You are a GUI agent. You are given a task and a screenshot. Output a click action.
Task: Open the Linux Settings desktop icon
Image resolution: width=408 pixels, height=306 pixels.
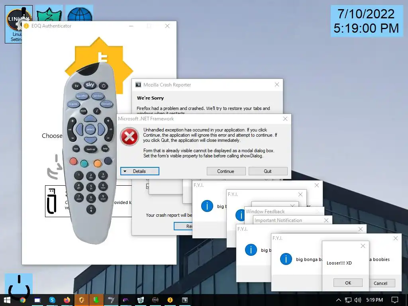(x=18, y=24)
